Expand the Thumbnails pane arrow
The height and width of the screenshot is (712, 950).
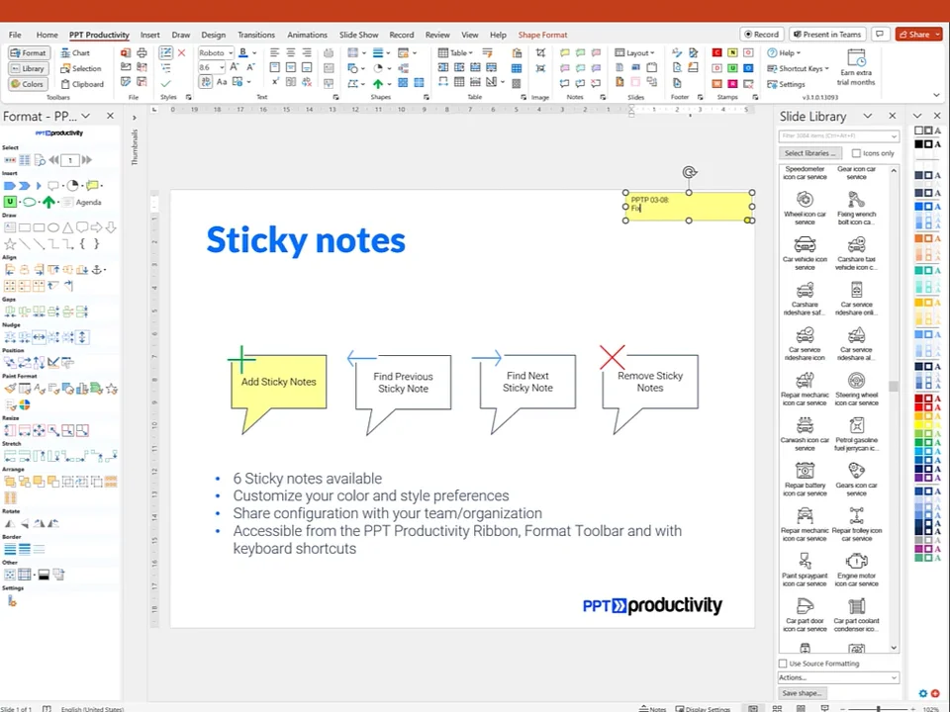pyautogui.click(x=135, y=118)
